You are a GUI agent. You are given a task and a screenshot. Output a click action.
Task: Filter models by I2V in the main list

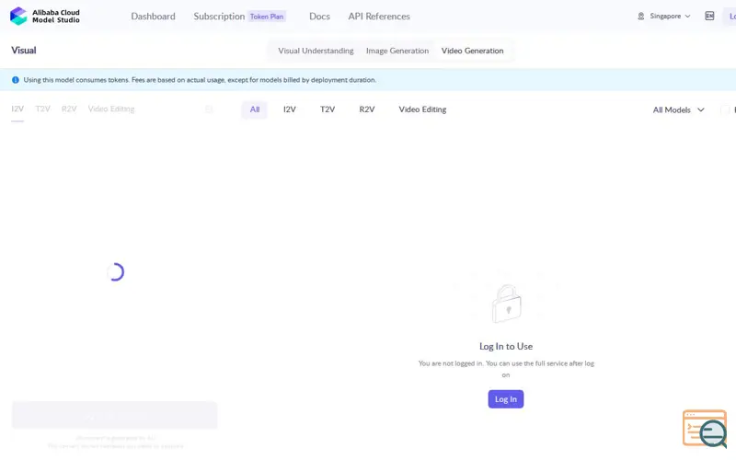(289, 109)
